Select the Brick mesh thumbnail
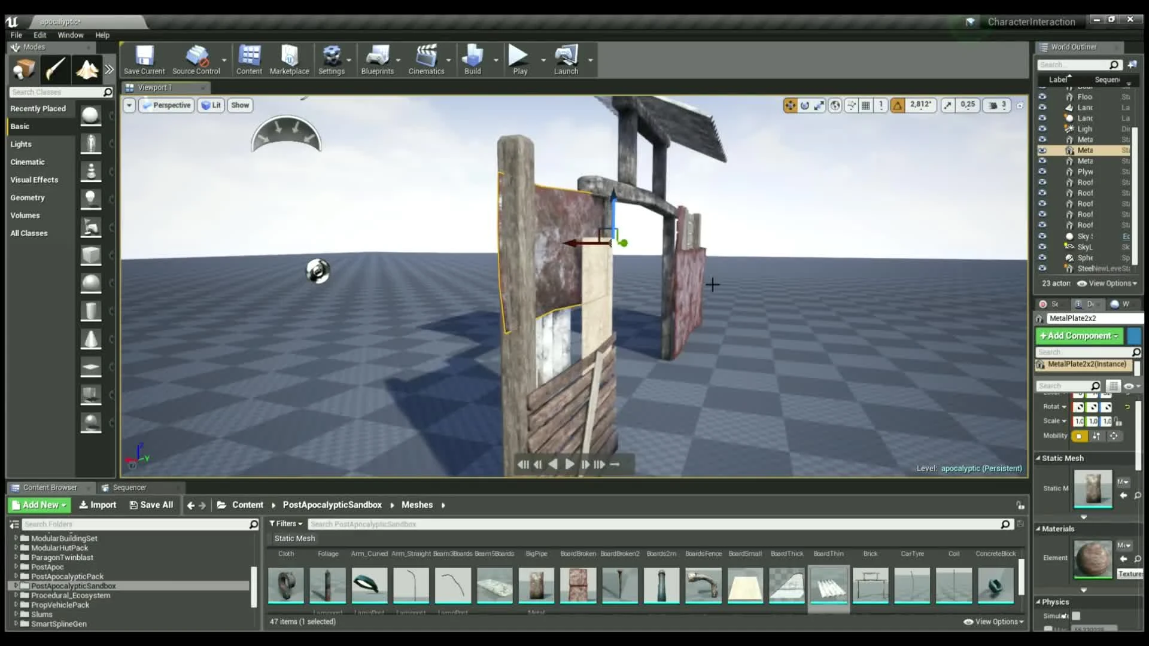The image size is (1149, 646). 870,584
